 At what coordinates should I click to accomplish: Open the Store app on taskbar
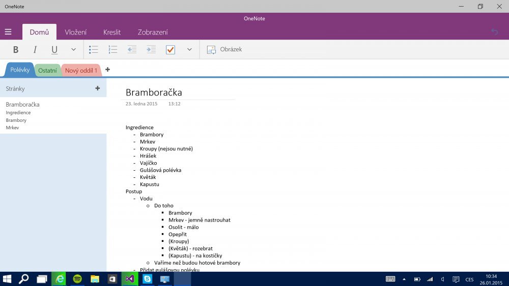(x=112, y=279)
